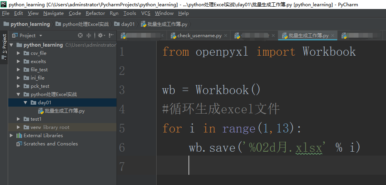Open the Tools menu

click(130, 13)
